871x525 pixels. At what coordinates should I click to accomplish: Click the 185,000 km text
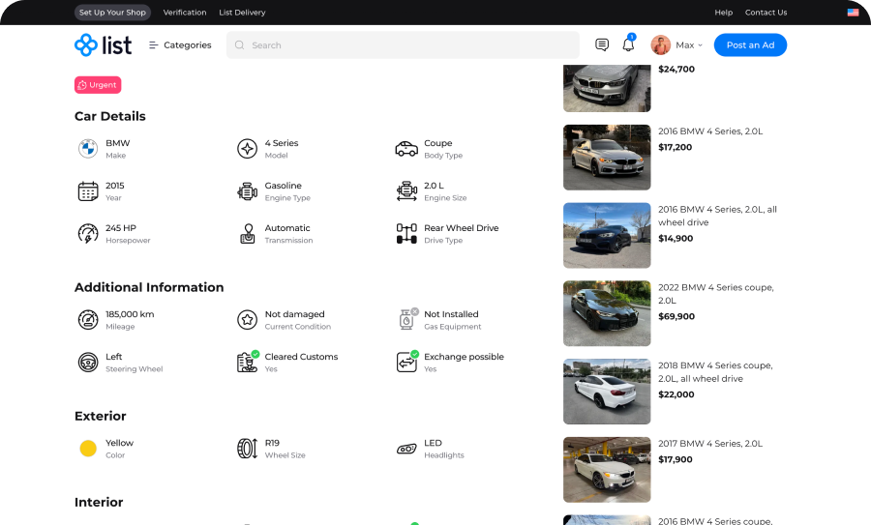[x=130, y=314]
